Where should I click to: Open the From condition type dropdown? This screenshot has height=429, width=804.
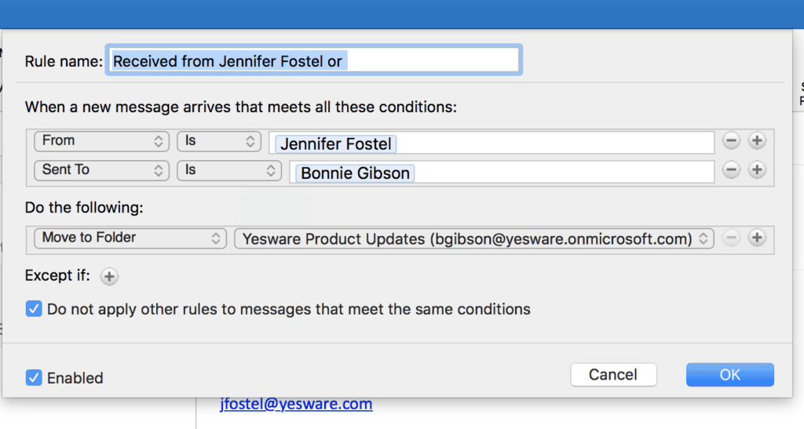pyautogui.click(x=101, y=141)
